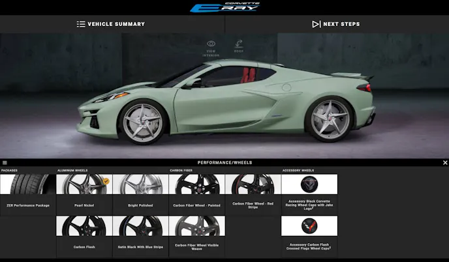Open Vehicle Summary tab

(x=111, y=24)
